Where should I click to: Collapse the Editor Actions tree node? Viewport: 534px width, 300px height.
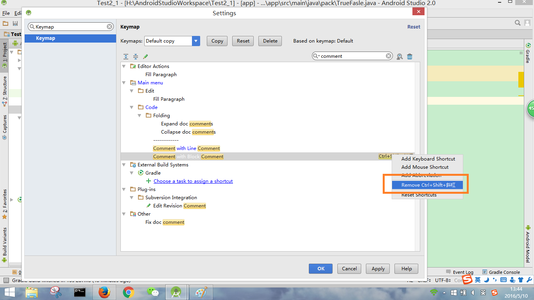coord(124,66)
